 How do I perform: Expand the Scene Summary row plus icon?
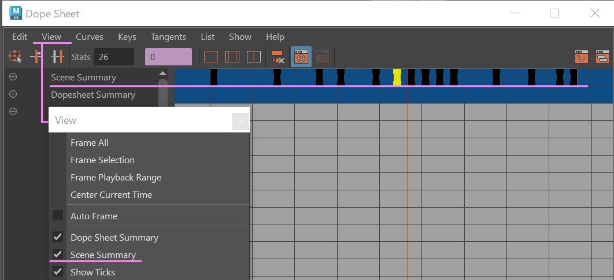point(13,77)
